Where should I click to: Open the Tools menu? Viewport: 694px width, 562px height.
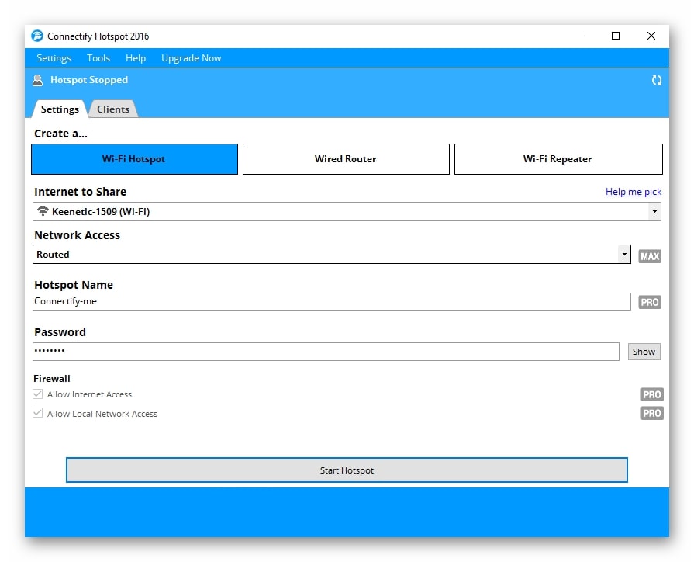point(98,58)
